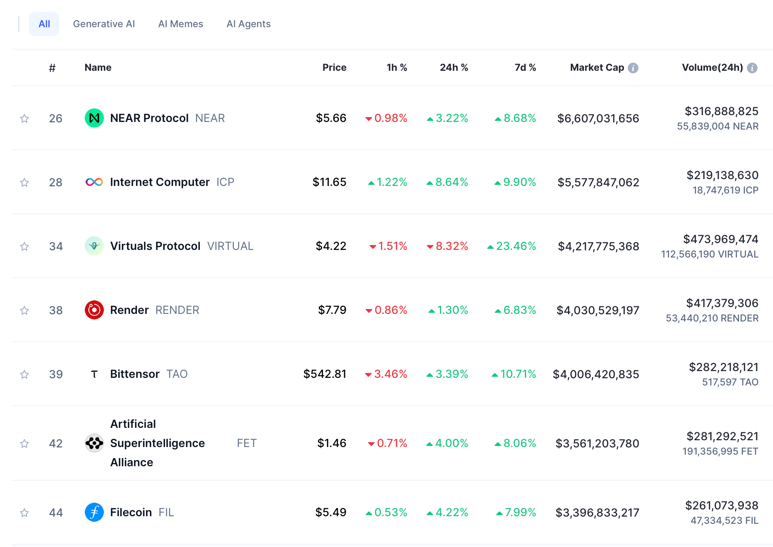This screenshot has width=773, height=547.
Task: Click the red Render logo icon
Action: point(94,310)
